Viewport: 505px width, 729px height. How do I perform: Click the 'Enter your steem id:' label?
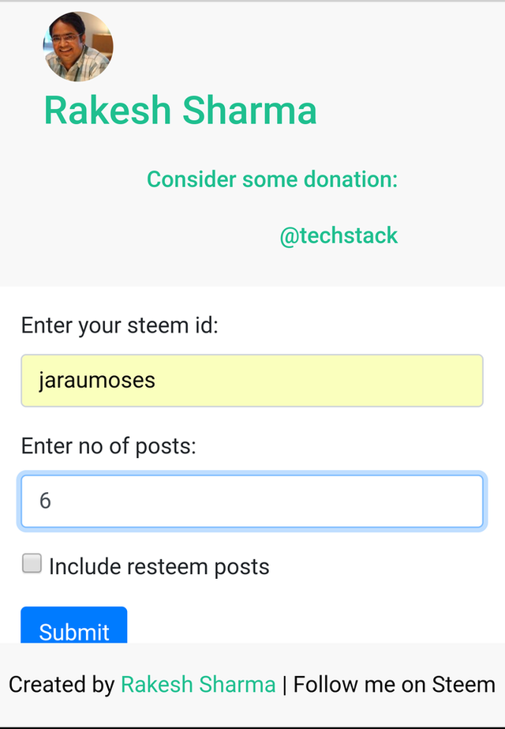119,325
